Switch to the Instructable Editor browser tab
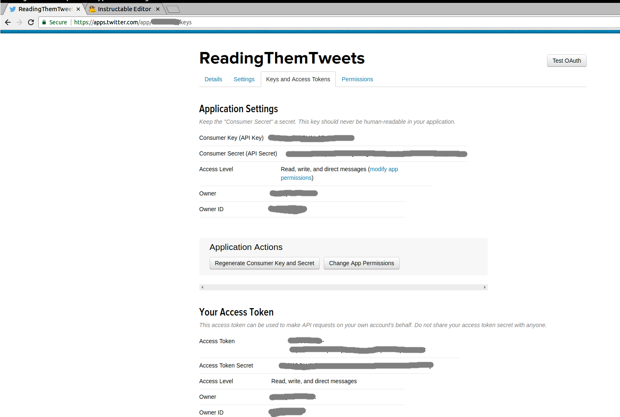 pyautogui.click(x=124, y=9)
